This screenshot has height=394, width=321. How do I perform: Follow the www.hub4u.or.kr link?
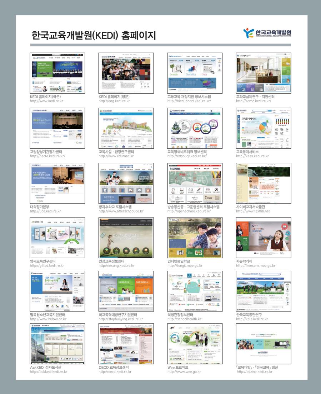(x=48, y=319)
